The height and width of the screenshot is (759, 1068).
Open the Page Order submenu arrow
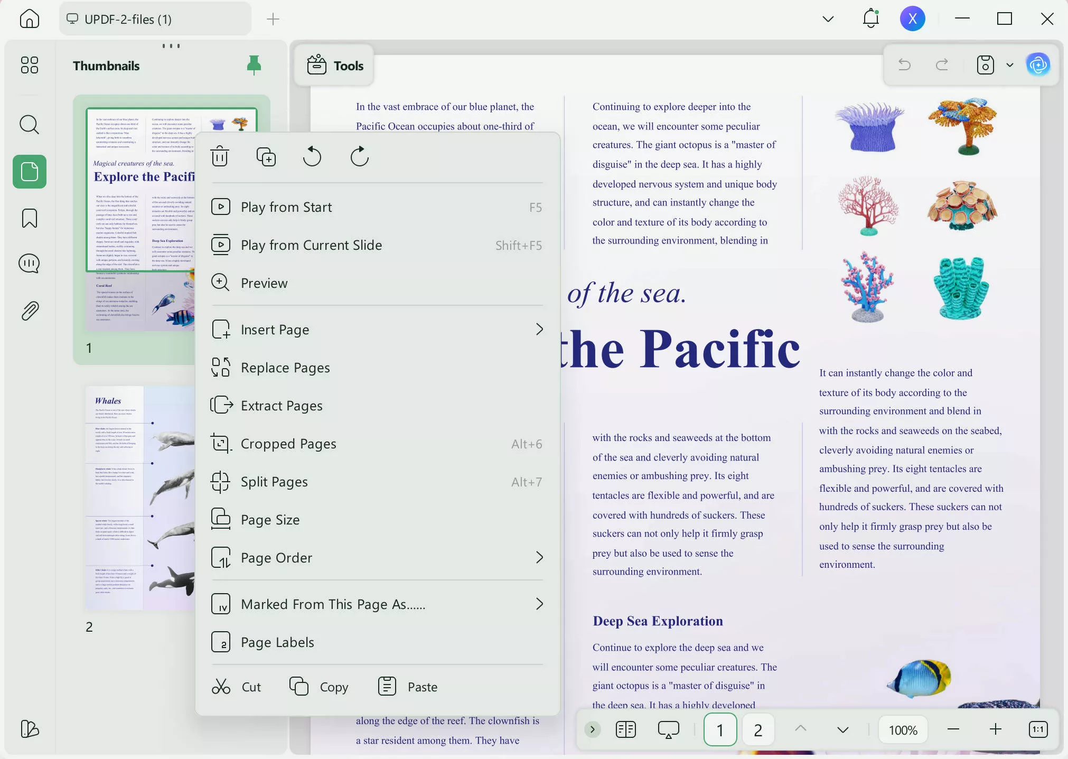(539, 557)
